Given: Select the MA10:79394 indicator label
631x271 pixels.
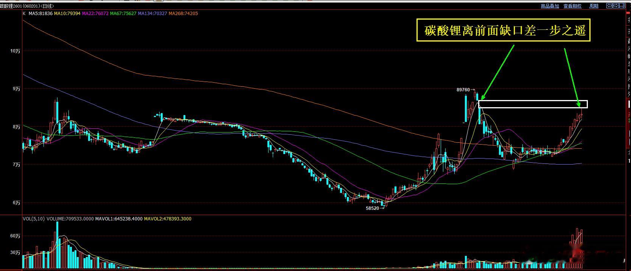Looking at the screenshot, I should 67,14.
